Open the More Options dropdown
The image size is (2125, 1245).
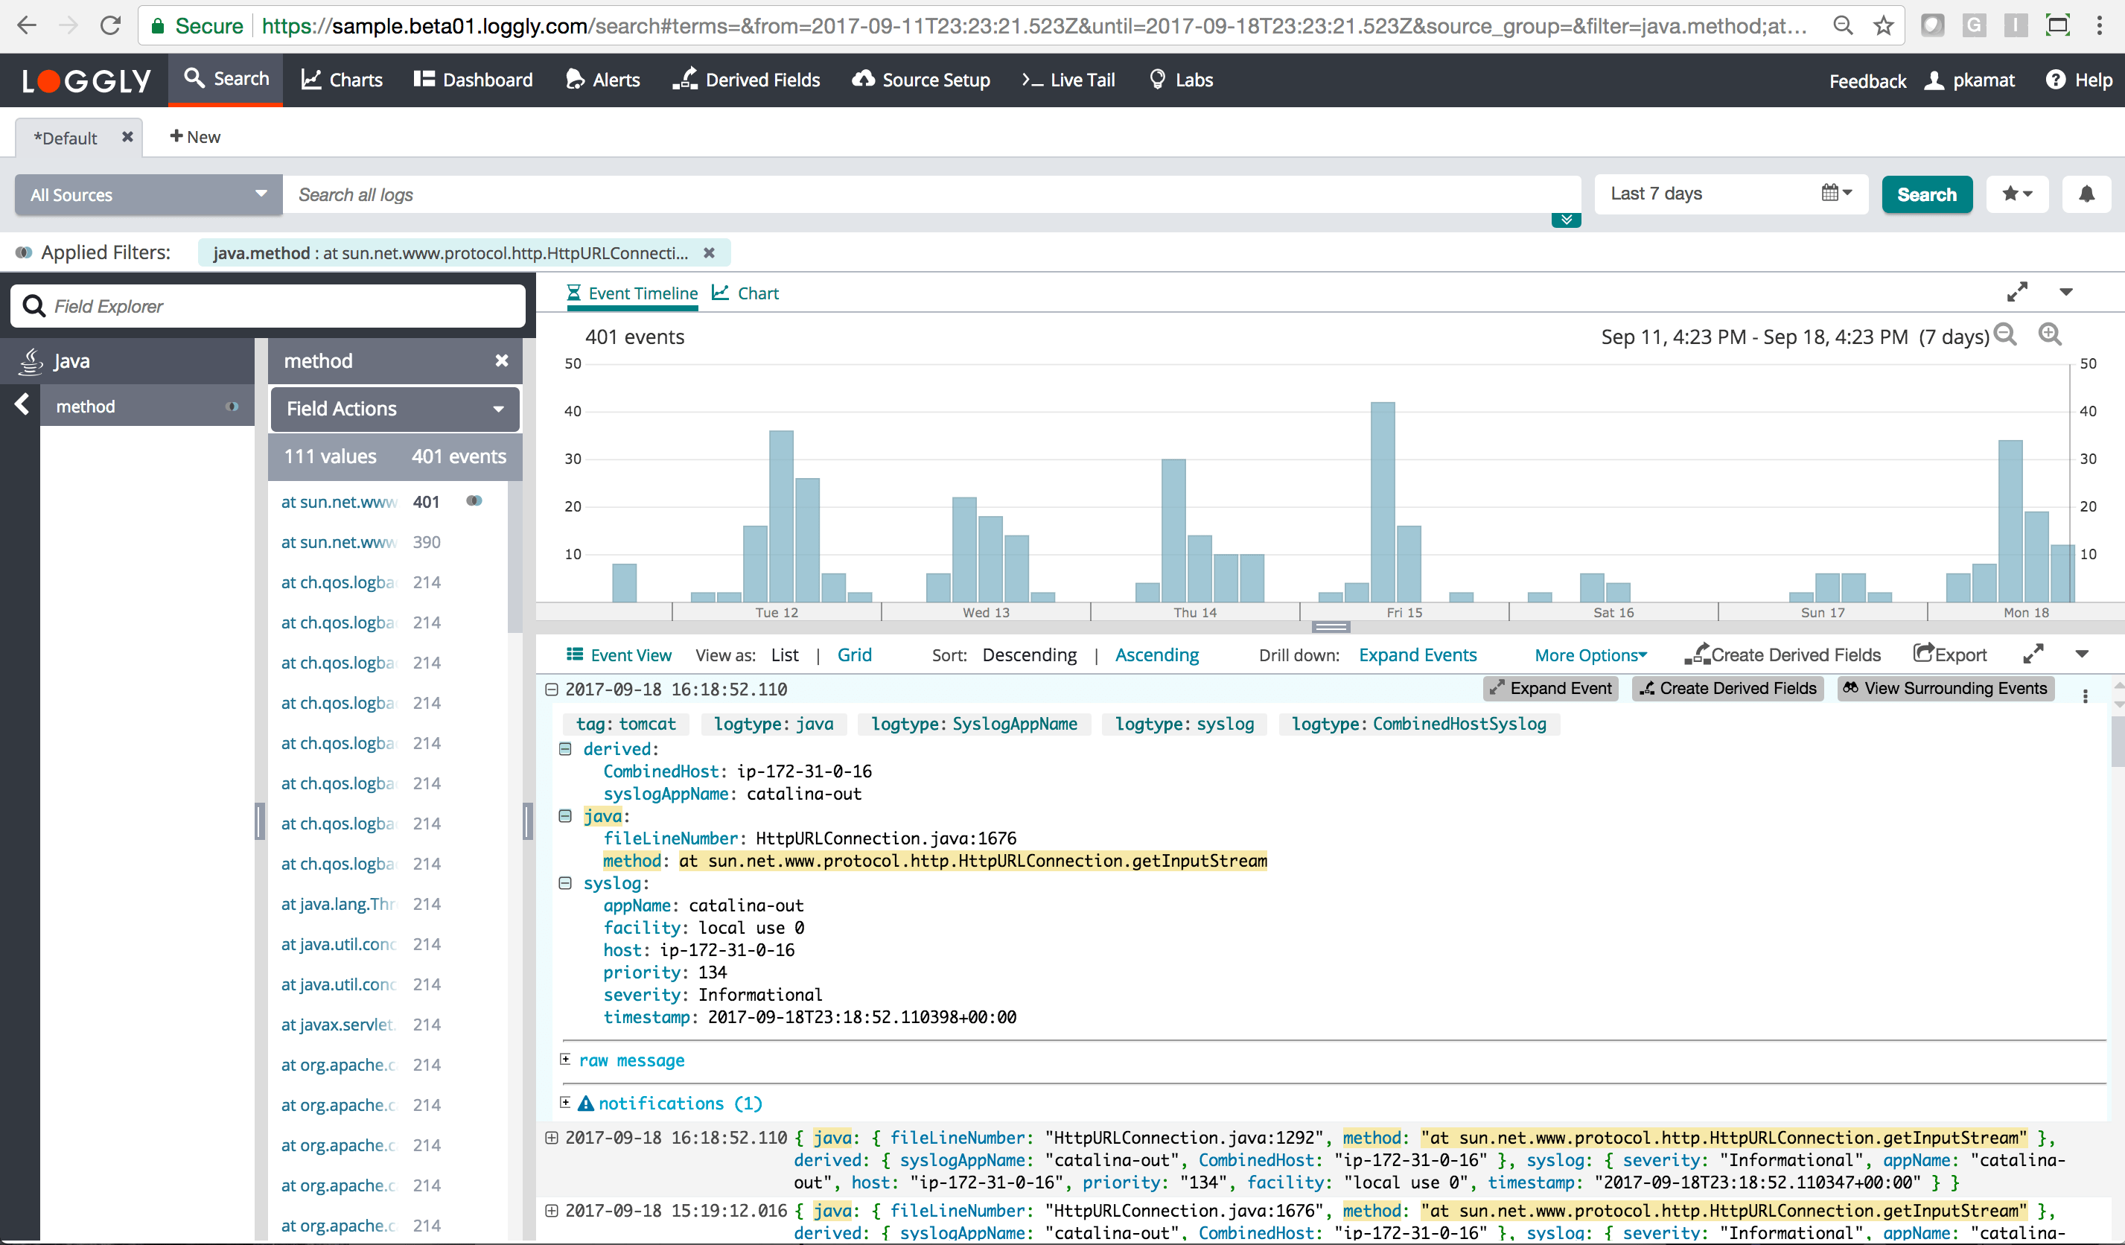click(x=1589, y=655)
